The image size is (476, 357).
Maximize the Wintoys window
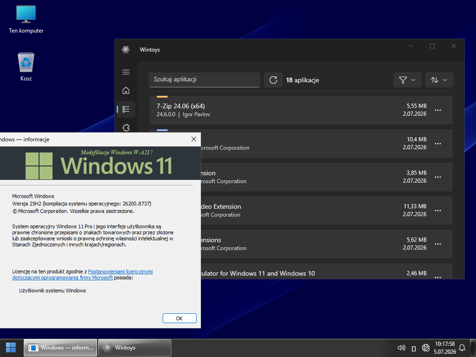pos(432,46)
